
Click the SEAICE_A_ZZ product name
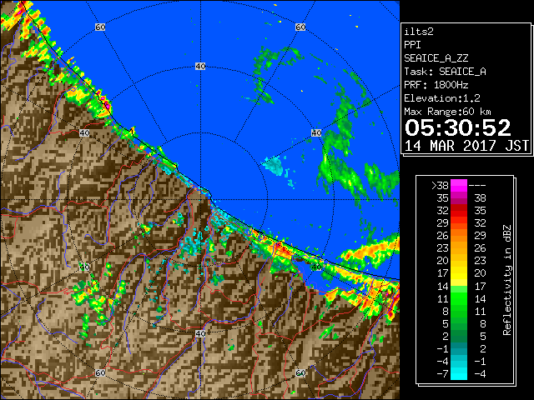pos(436,58)
